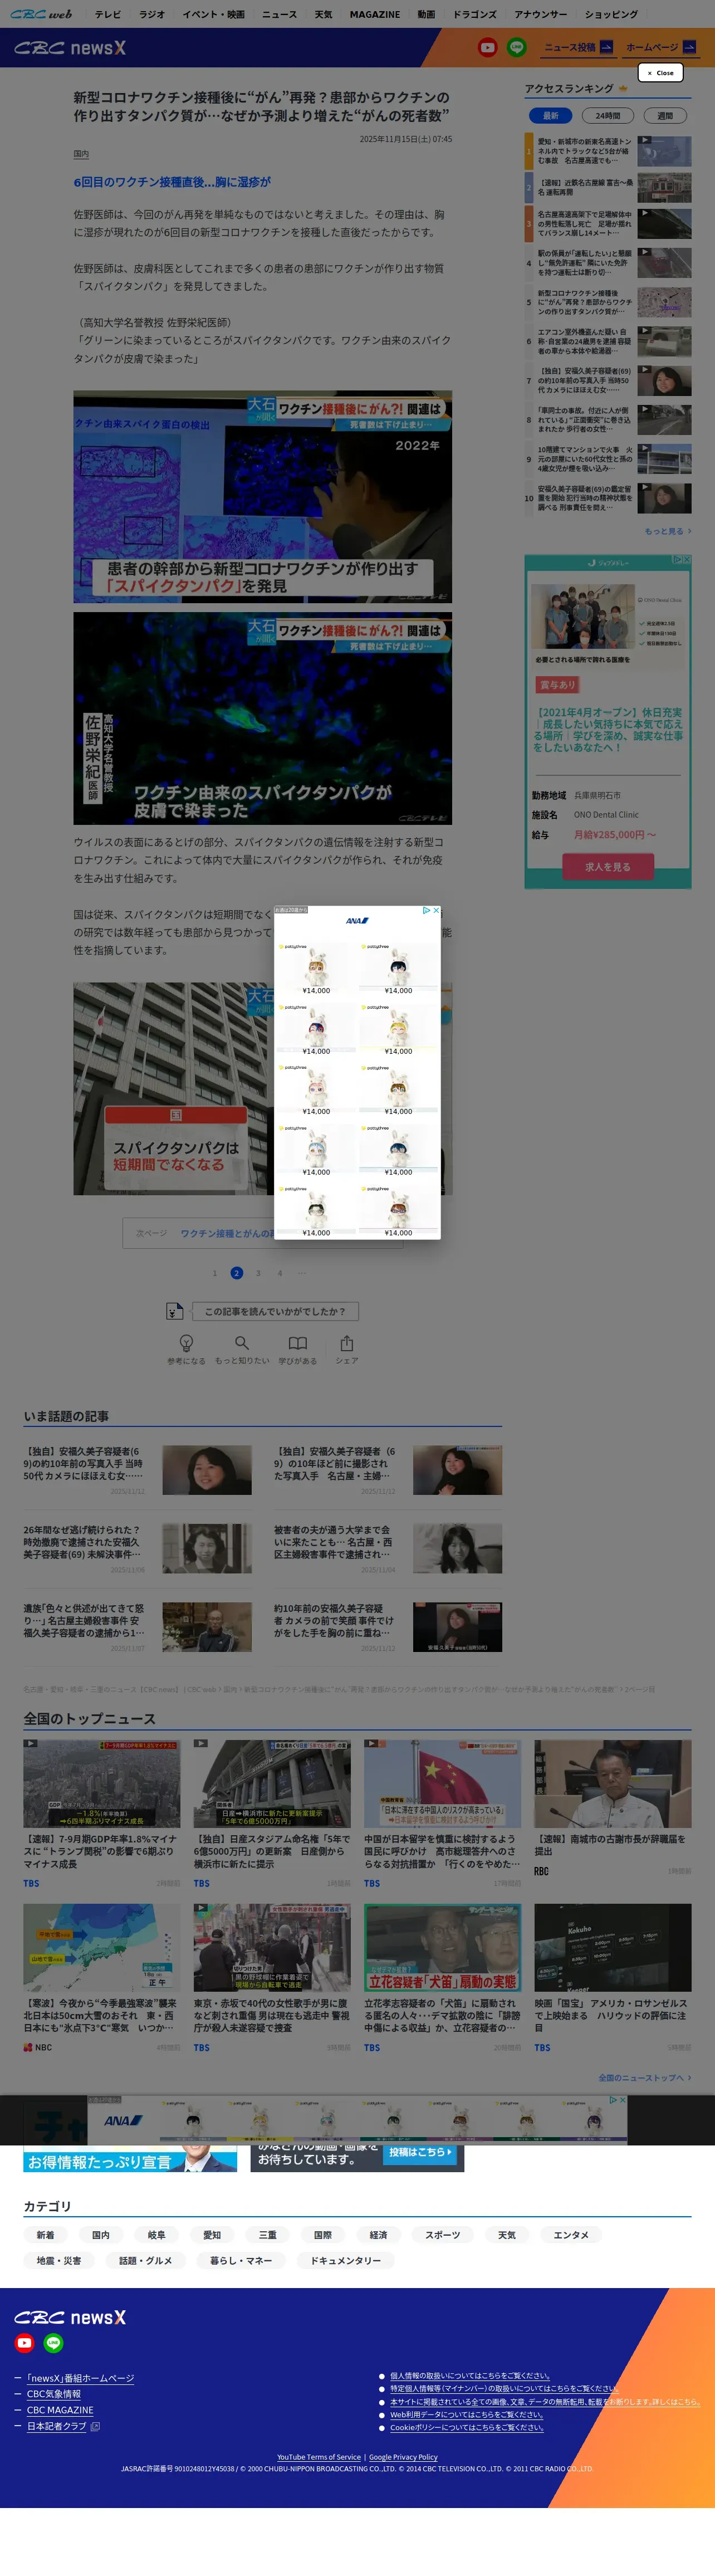Open the ニュース menu item

point(279,15)
